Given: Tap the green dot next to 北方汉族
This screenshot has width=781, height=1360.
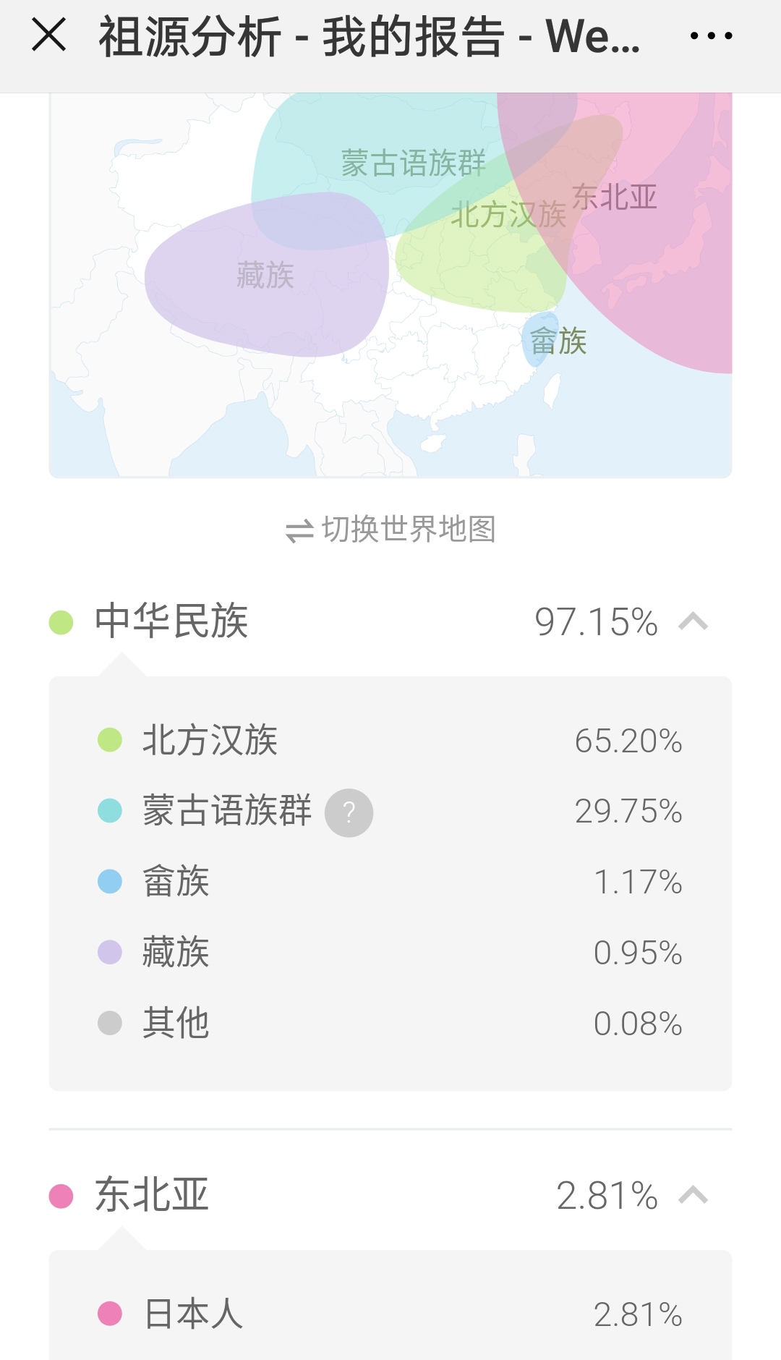Looking at the screenshot, I should point(110,740).
